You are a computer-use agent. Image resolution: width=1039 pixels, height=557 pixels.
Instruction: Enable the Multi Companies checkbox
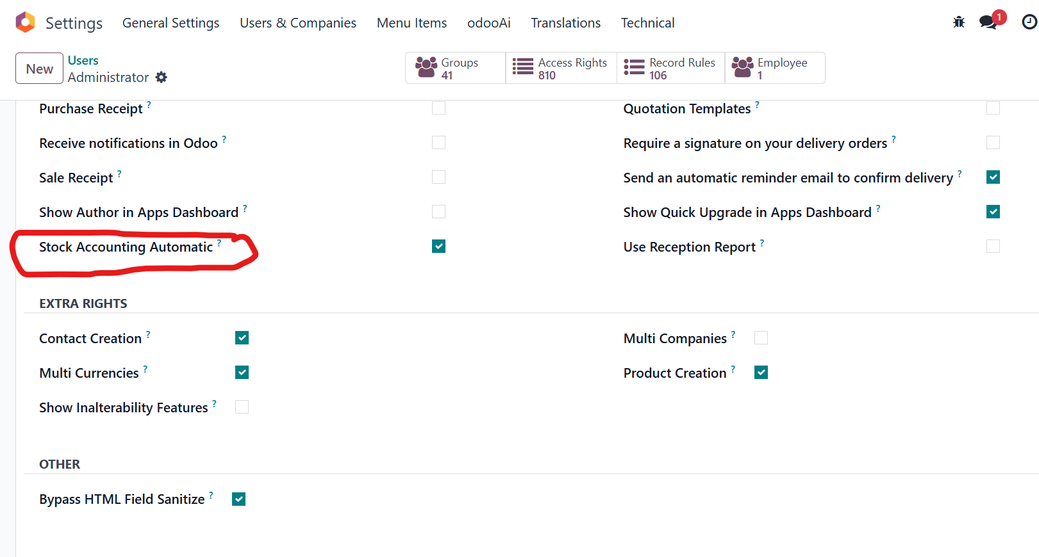pos(761,338)
